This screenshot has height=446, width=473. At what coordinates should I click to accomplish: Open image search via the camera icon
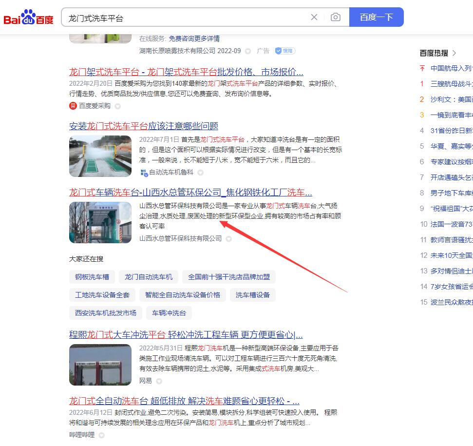coord(336,17)
